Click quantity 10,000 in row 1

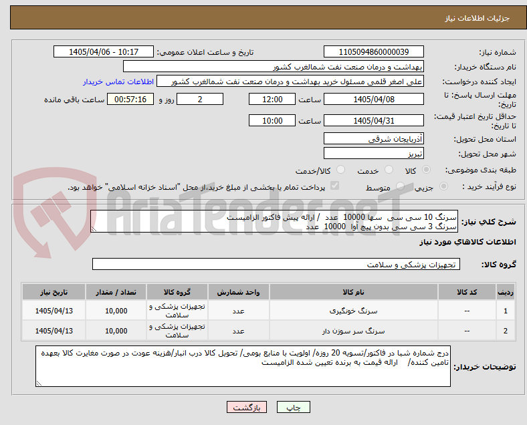[x=116, y=311]
